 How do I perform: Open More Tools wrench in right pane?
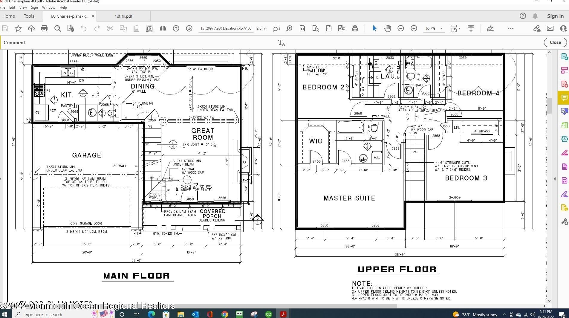[x=564, y=221]
